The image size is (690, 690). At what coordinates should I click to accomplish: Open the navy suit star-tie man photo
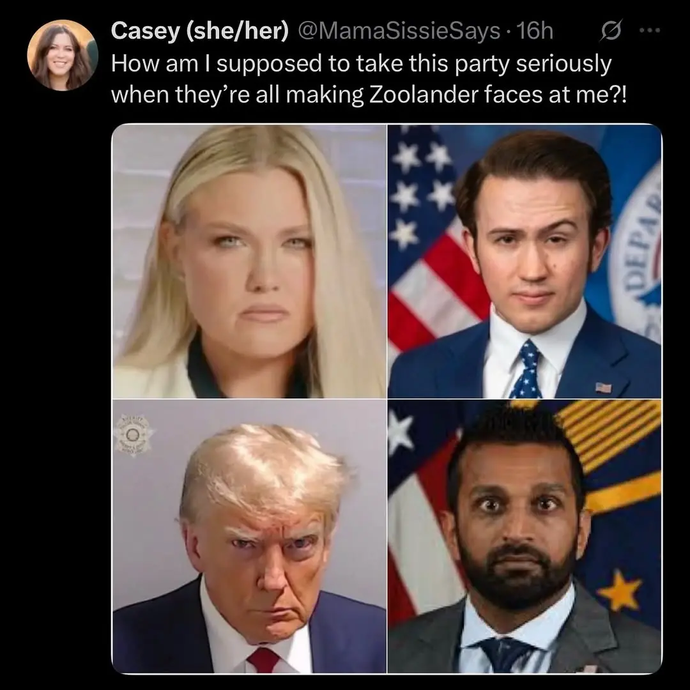point(525,261)
